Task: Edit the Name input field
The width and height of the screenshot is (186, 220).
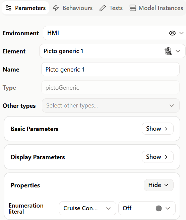Action: (x=110, y=69)
